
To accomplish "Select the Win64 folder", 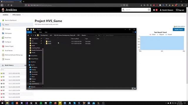I will (x=49, y=43).
